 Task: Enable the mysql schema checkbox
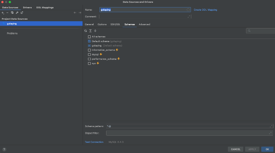89,54
